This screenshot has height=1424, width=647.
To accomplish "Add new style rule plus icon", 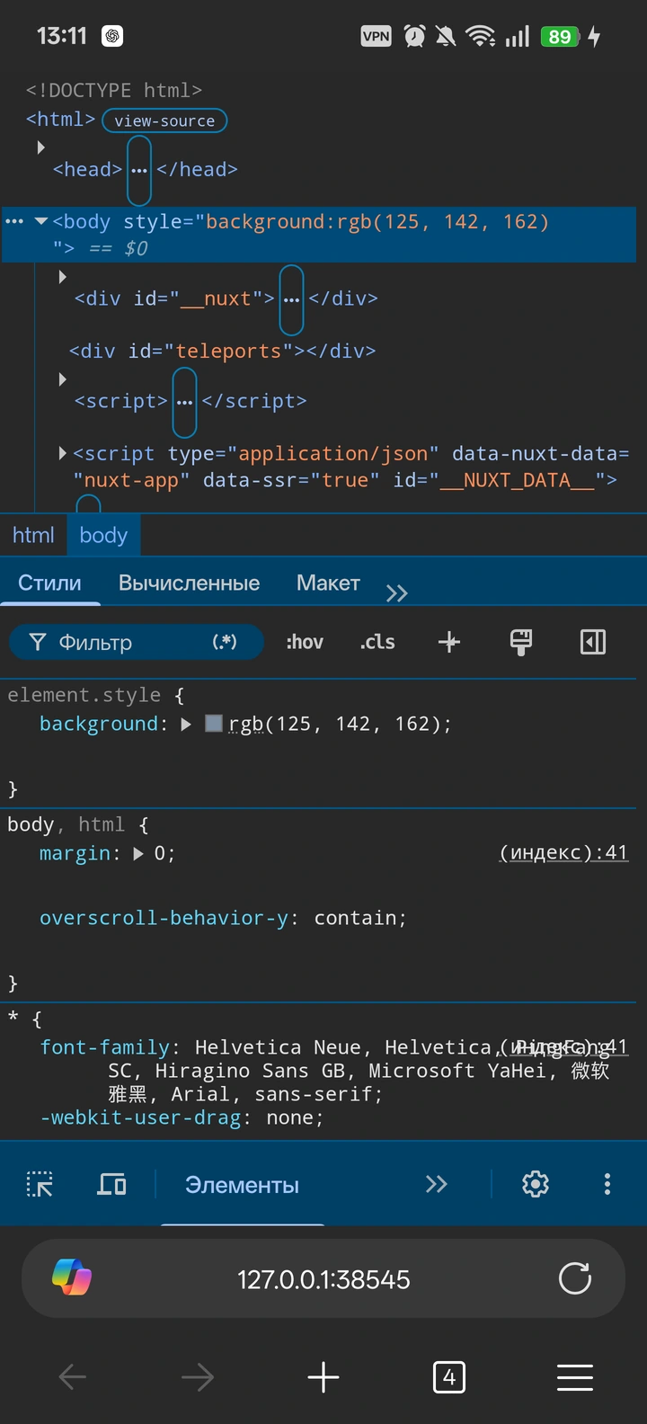I will tap(449, 642).
